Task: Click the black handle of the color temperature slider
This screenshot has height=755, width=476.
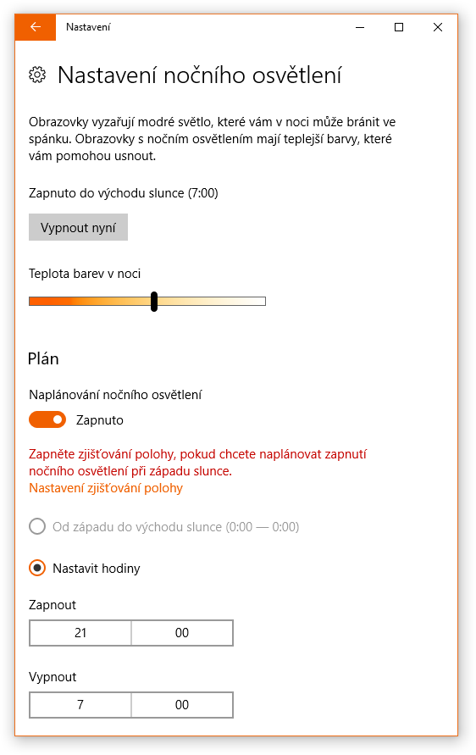Action: [x=154, y=302]
